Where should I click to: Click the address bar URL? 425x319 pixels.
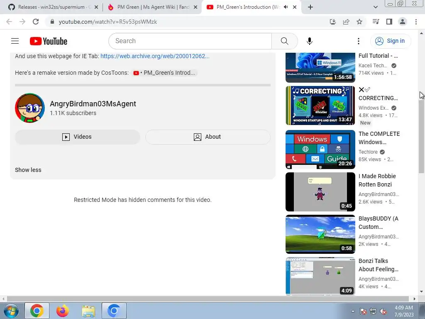click(107, 22)
